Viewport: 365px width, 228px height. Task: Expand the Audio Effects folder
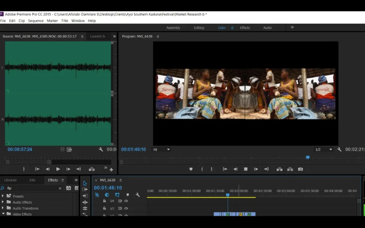[x=3, y=202]
